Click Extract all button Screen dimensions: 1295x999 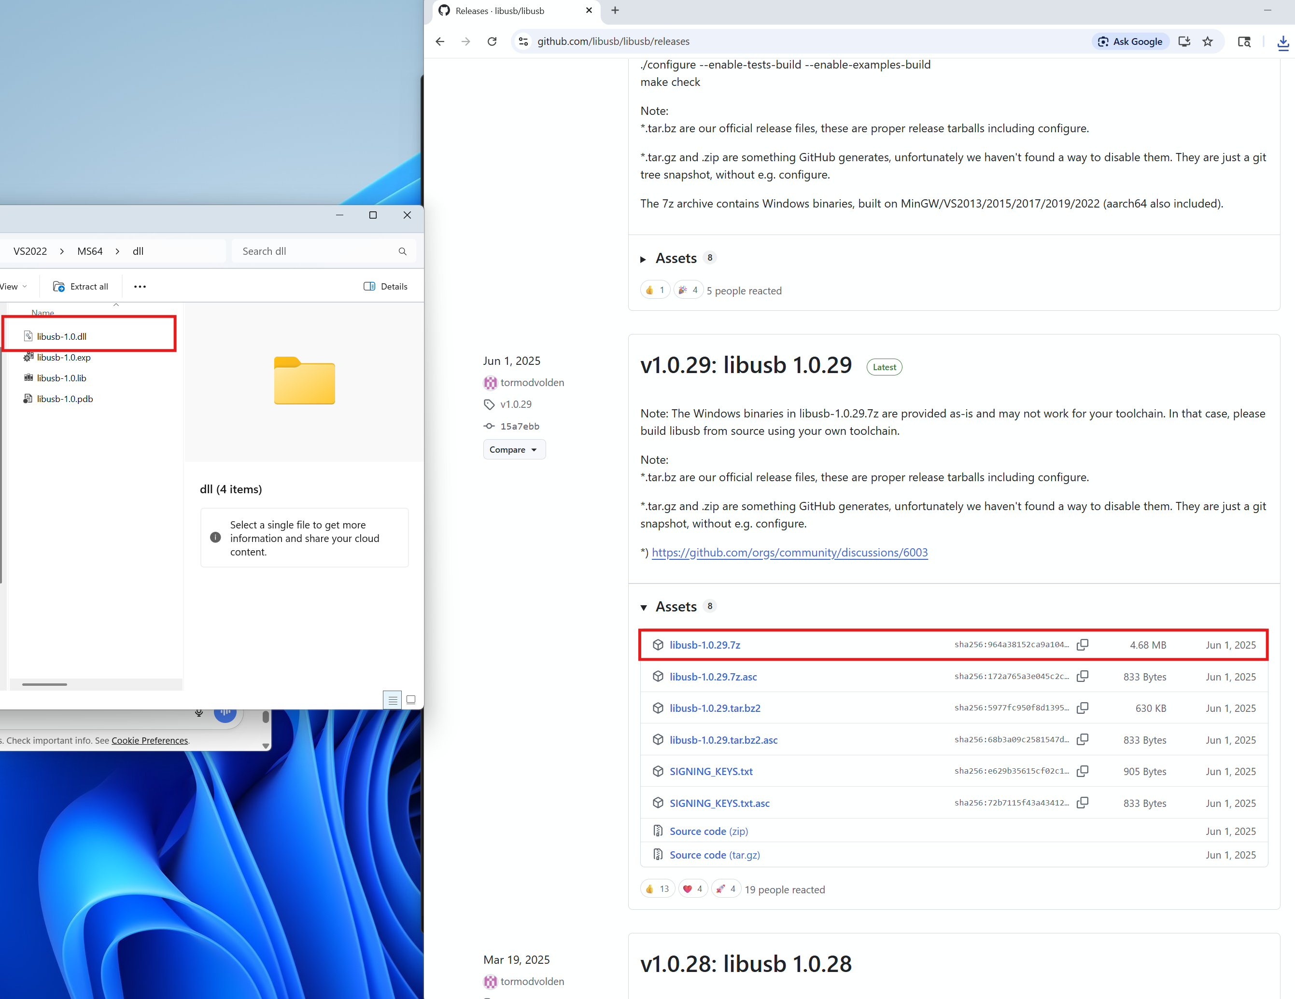pos(81,287)
